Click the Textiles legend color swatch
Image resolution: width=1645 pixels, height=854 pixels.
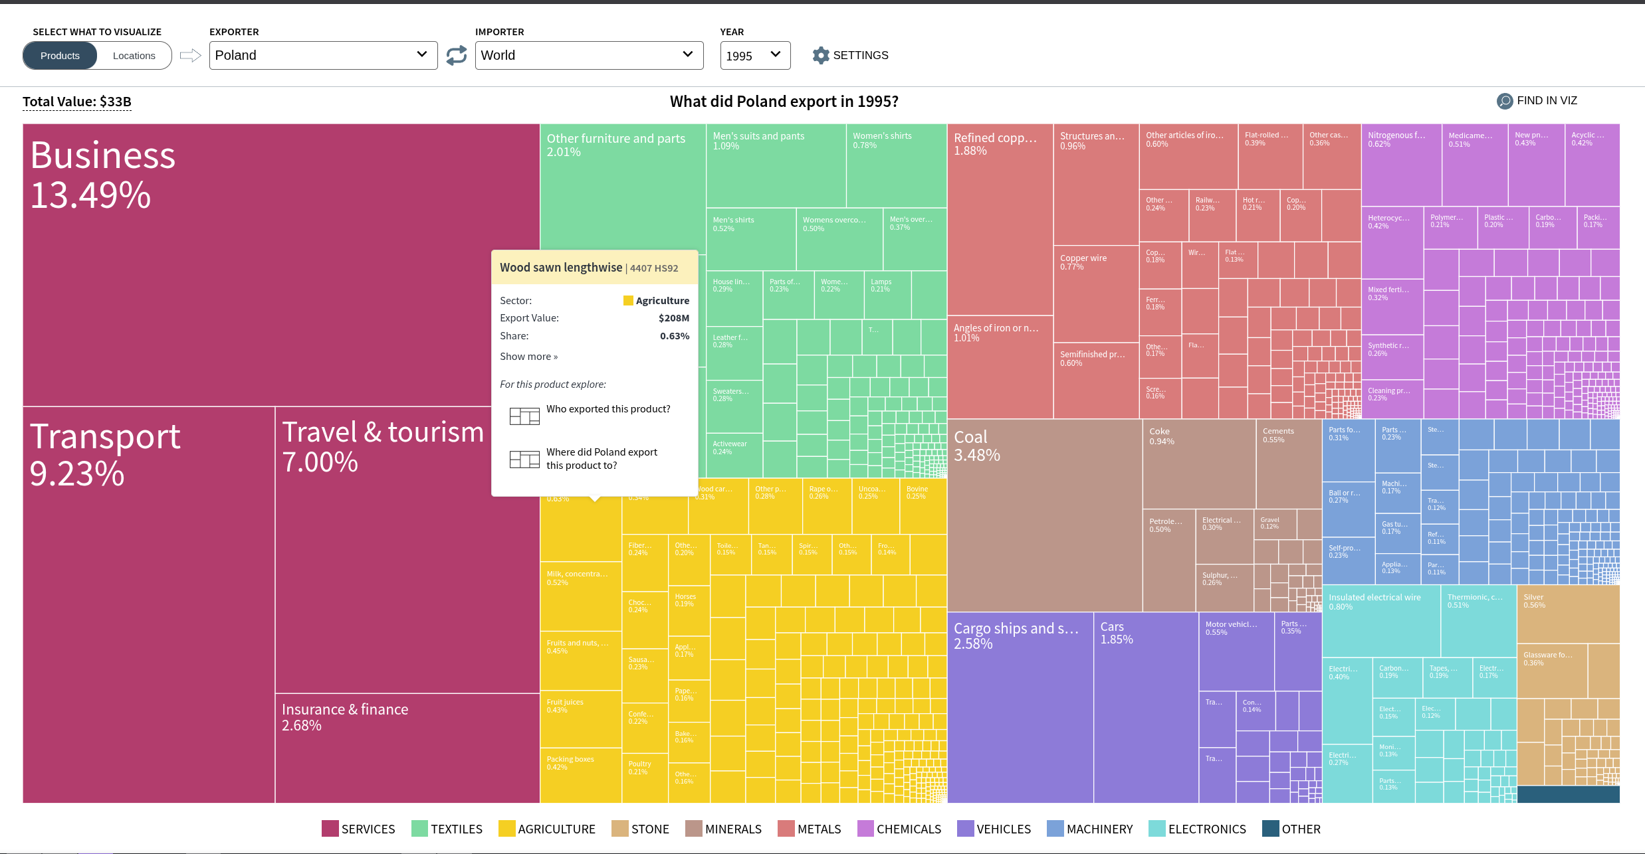419,828
